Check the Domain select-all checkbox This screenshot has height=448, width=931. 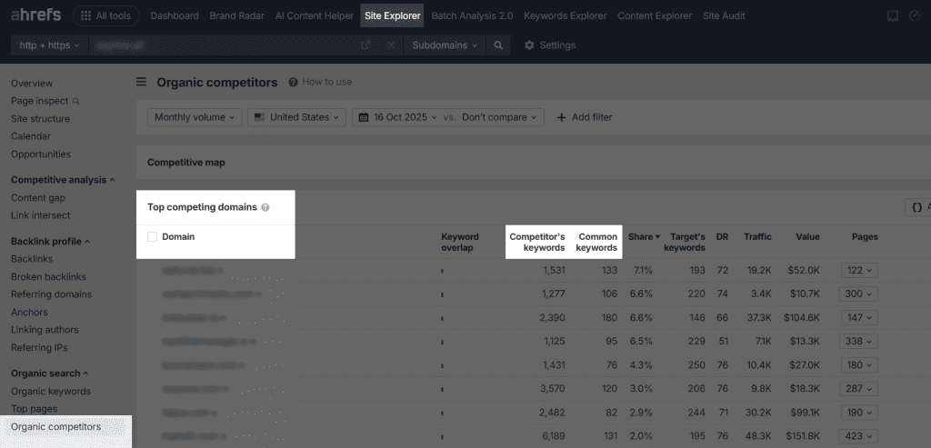click(x=152, y=237)
